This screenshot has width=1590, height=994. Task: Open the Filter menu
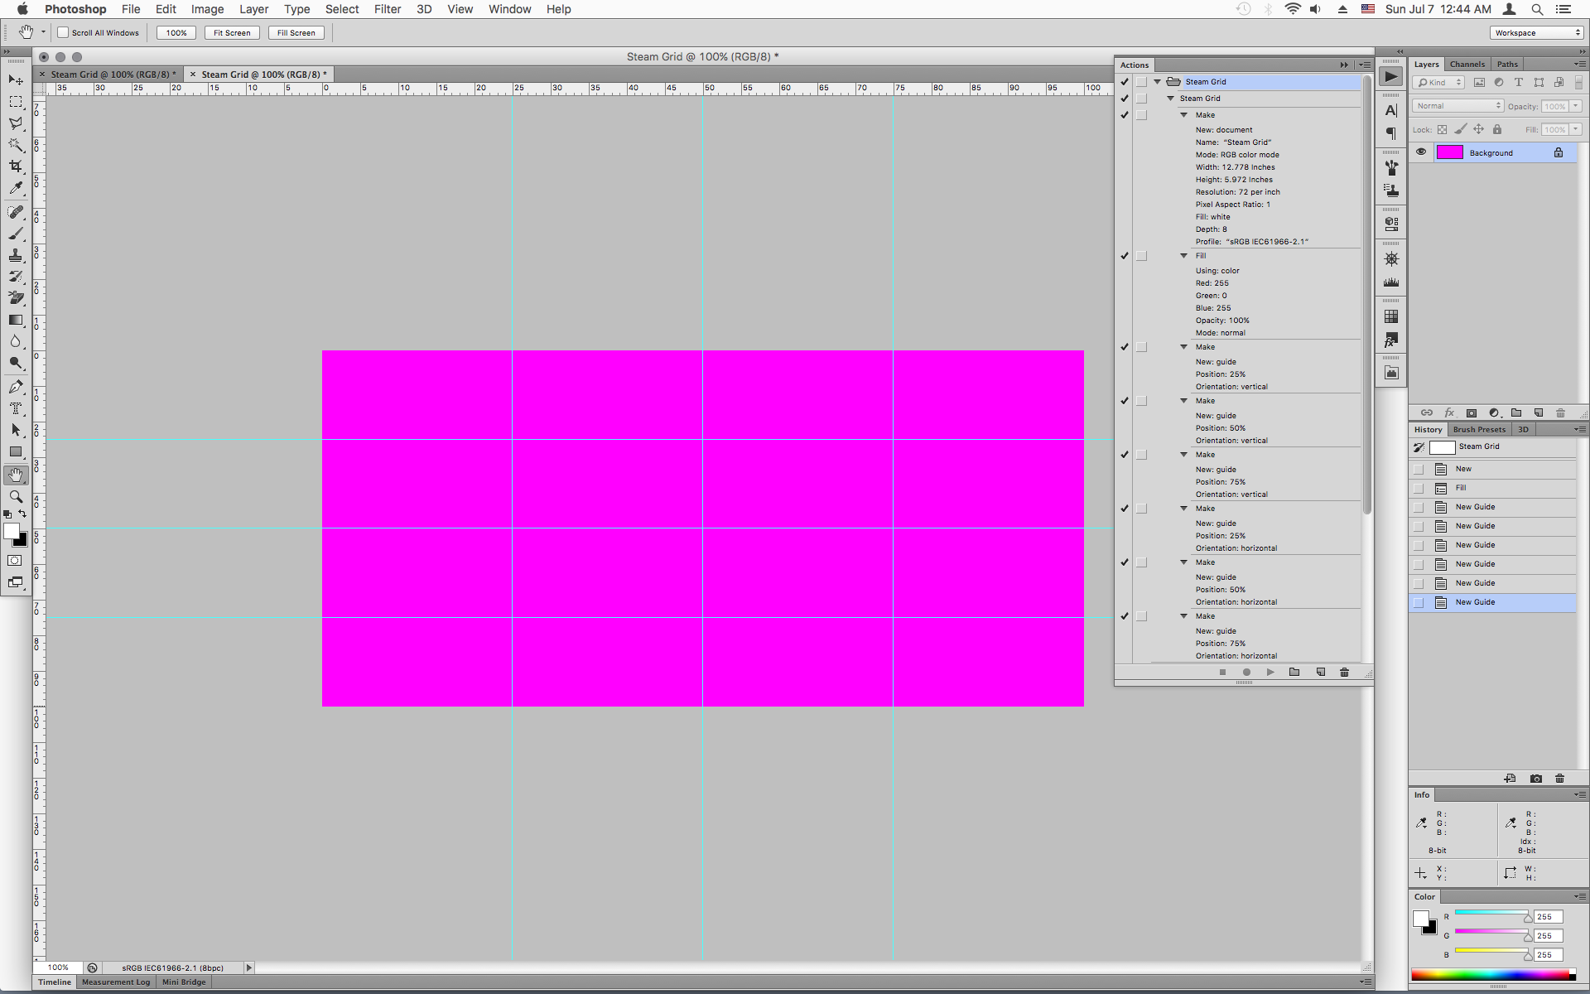pos(387,9)
